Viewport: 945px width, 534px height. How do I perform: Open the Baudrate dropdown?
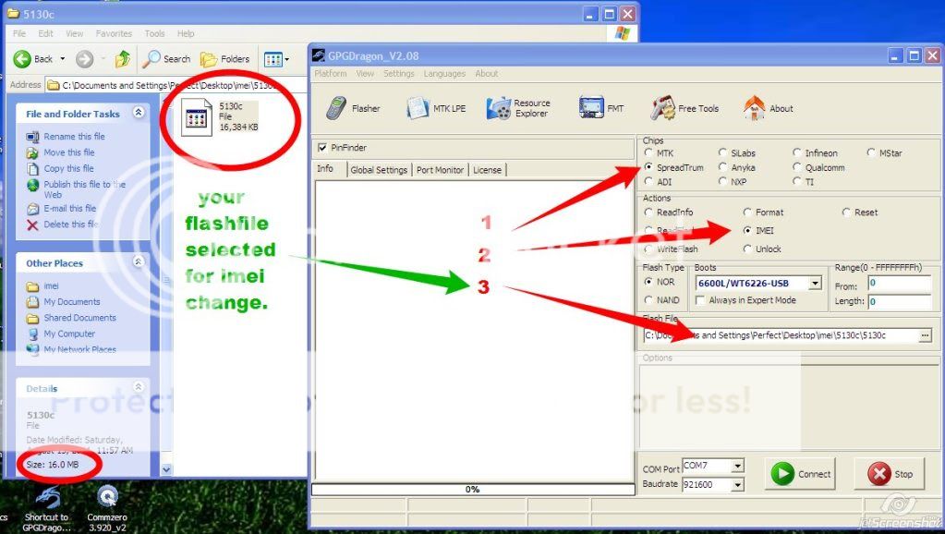pos(739,484)
